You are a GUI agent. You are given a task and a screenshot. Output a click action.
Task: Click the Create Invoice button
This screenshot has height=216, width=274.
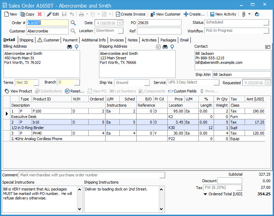130,14
